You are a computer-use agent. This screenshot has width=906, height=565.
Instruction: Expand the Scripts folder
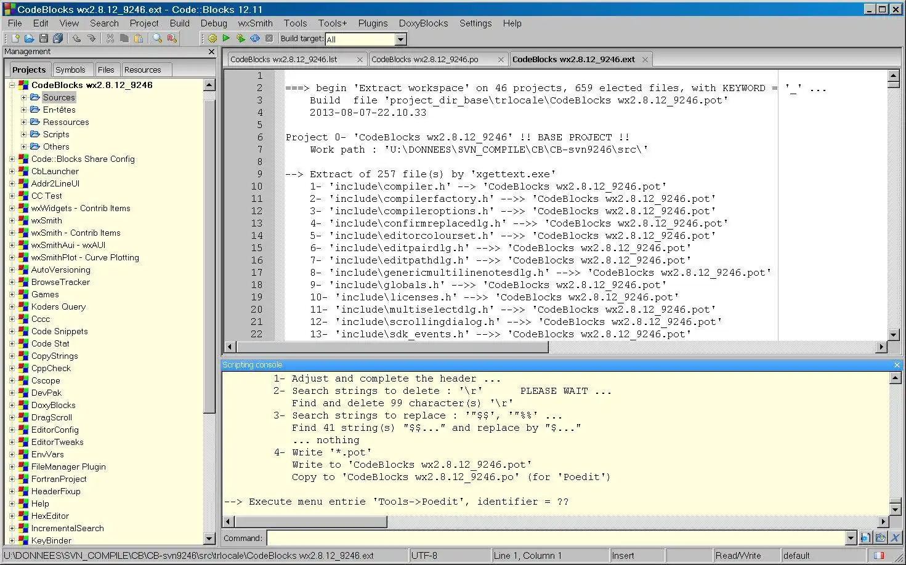click(24, 134)
